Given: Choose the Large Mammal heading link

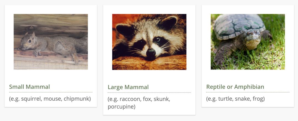Looking at the screenshot, I should [128, 87].
